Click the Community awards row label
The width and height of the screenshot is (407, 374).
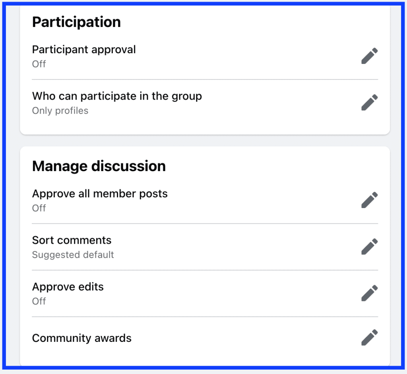(82, 338)
